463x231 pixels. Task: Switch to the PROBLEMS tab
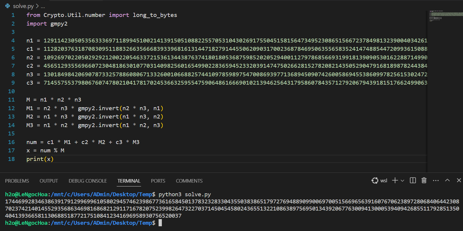pos(17,181)
